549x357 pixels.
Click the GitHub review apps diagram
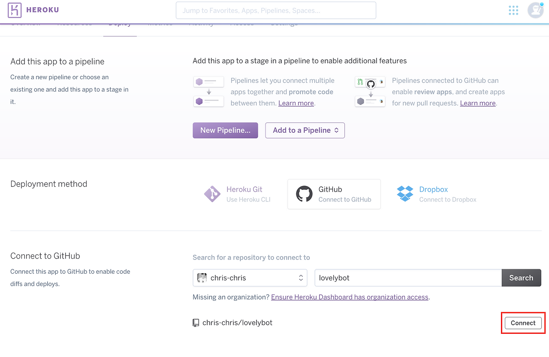point(370,92)
